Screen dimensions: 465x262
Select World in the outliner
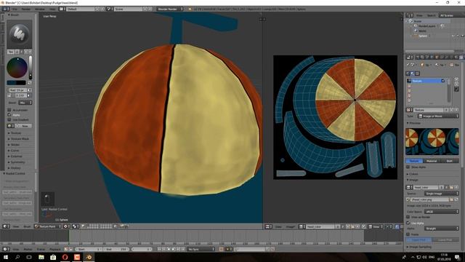422,31
